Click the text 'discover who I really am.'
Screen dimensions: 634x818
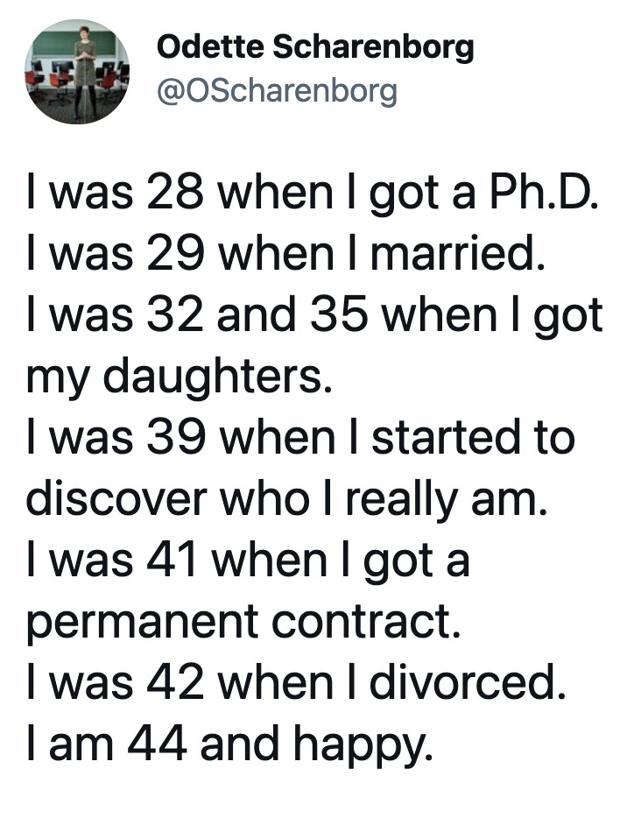coord(287,500)
